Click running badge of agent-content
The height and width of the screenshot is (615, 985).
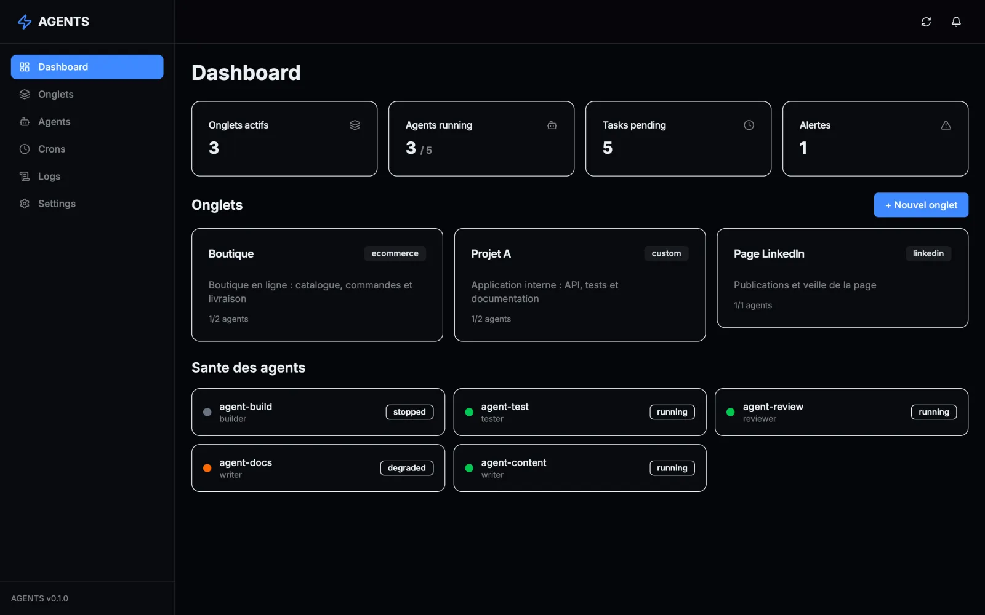click(672, 468)
